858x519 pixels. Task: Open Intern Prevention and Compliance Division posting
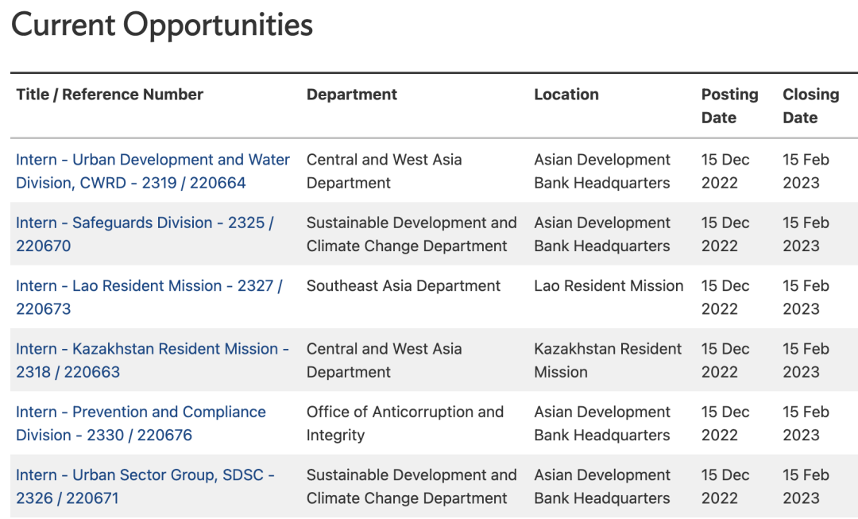(x=141, y=423)
